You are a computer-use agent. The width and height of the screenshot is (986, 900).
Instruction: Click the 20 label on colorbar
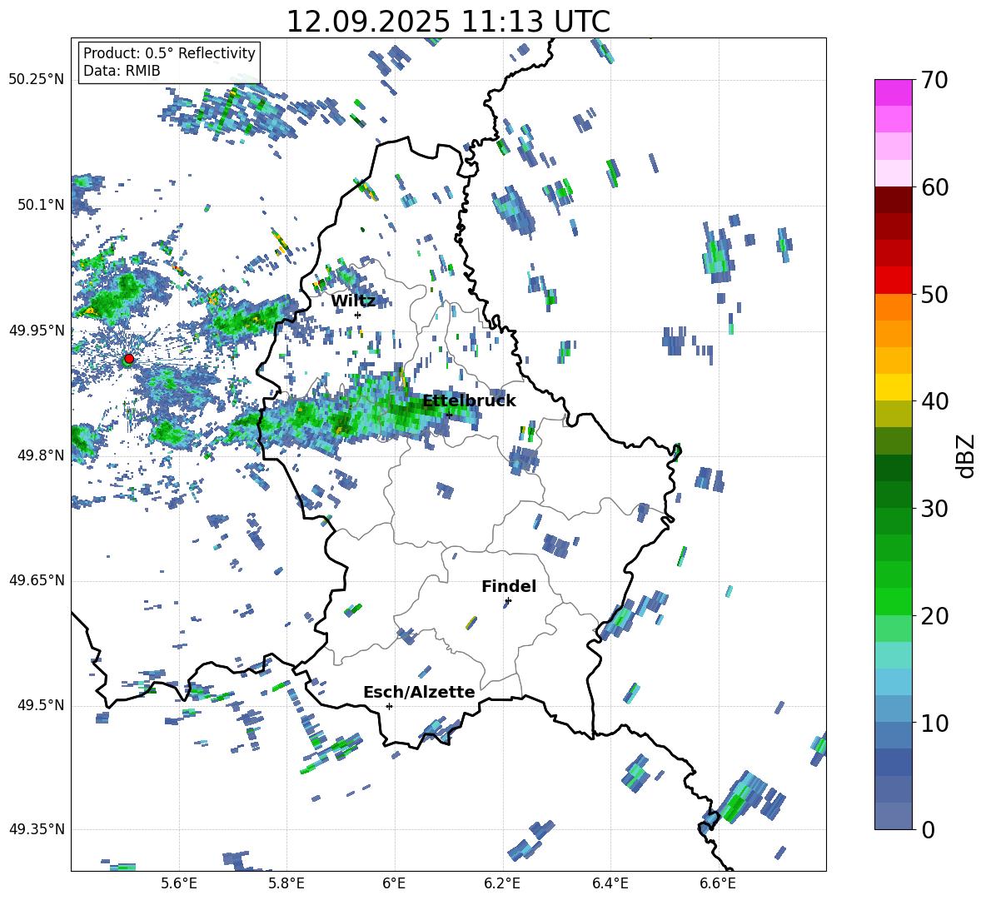(934, 616)
